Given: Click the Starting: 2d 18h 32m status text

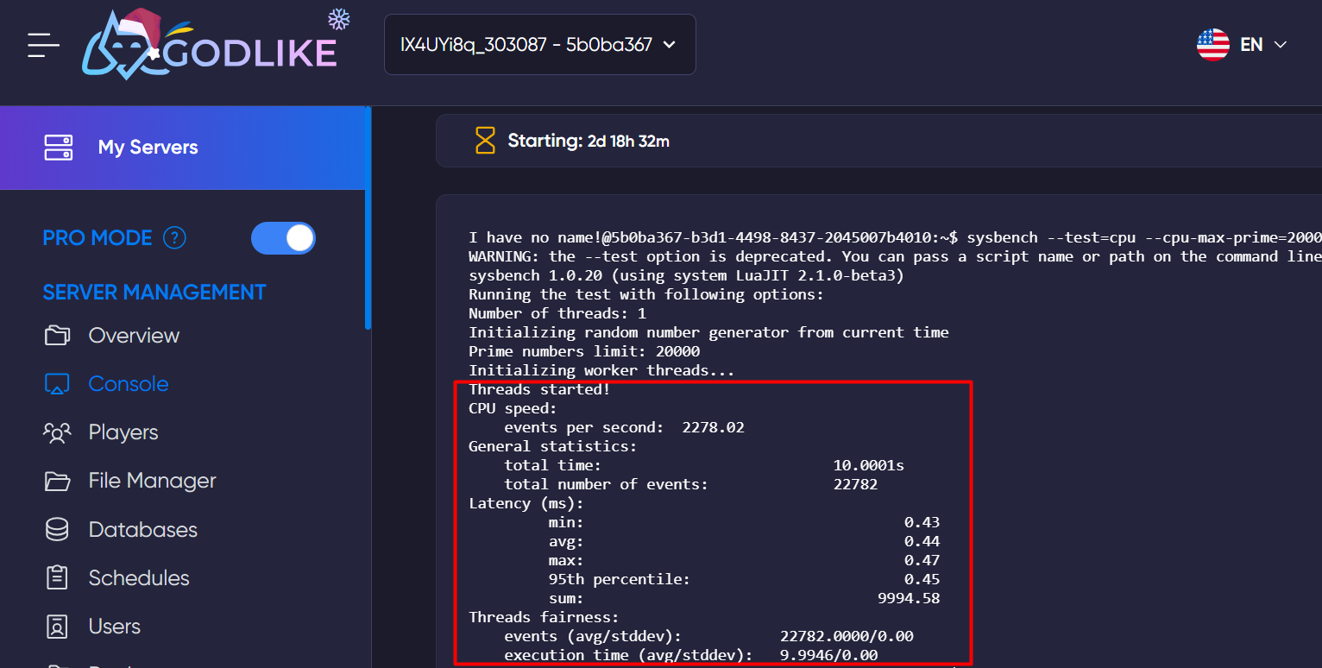Looking at the screenshot, I should tap(589, 141).
